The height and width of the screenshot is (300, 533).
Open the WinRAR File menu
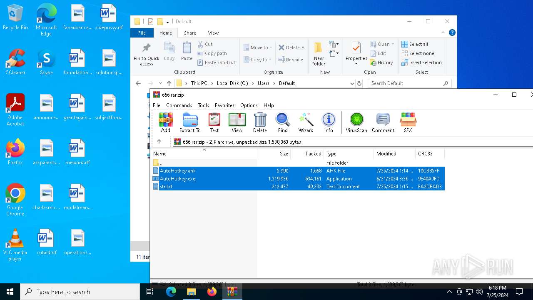click(157, 105)
